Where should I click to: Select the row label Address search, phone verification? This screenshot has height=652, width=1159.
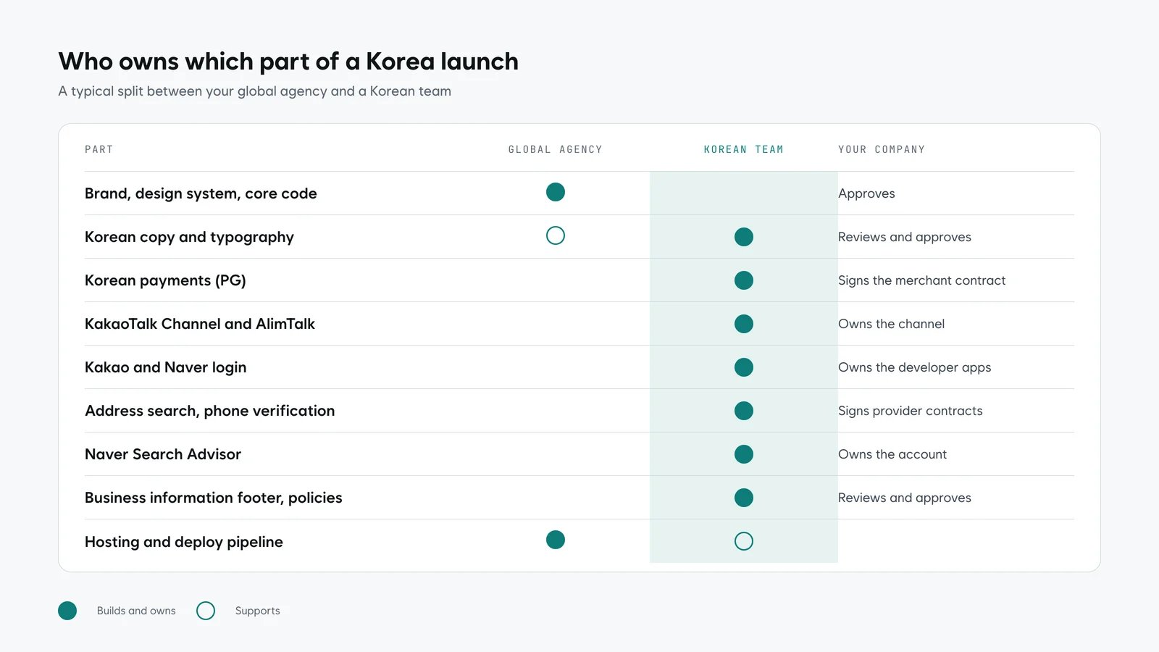click(x=210, y=411)
